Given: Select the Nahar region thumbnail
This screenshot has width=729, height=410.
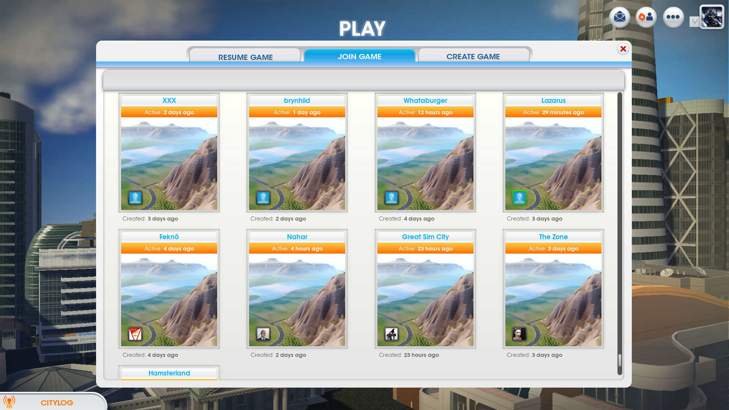Looking at the screenshot, I should point(297,300).
